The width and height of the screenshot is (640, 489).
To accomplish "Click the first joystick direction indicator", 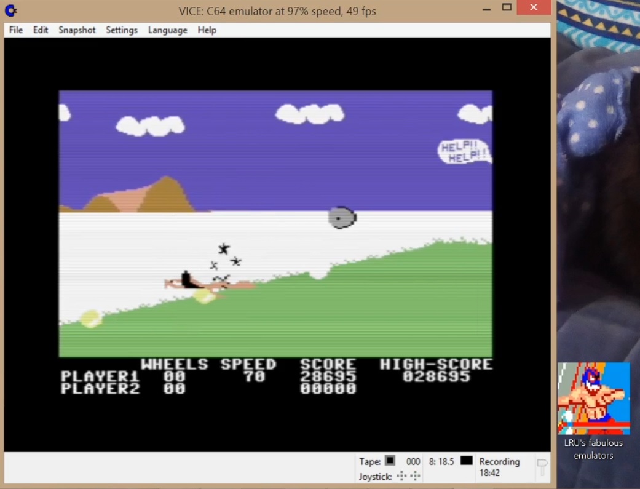I will tap(401, 476).
